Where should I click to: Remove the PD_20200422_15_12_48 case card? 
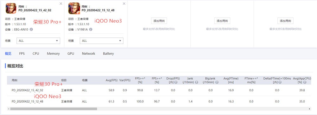(x=124, y=3)
